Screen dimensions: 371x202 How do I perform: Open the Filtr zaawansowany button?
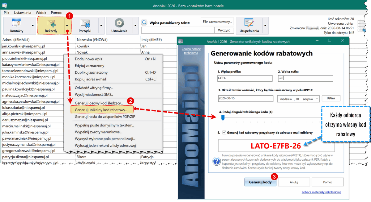tap(217, 22)
